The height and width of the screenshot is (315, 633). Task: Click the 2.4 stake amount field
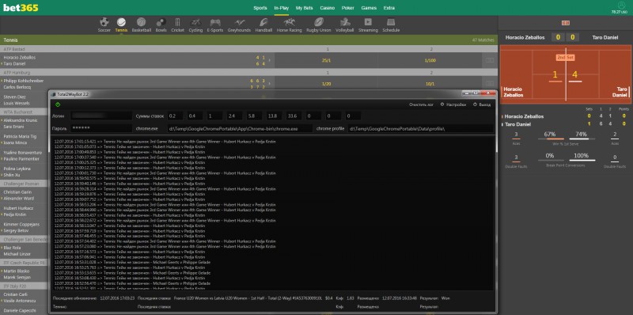pos(234,116)
